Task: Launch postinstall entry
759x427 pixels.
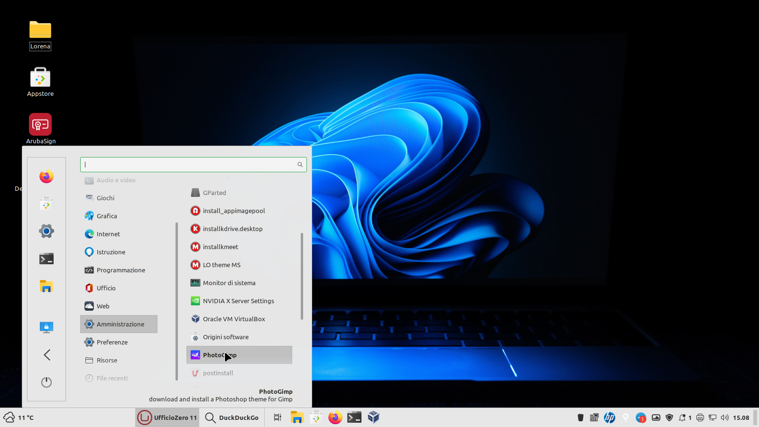Action: 239,373
